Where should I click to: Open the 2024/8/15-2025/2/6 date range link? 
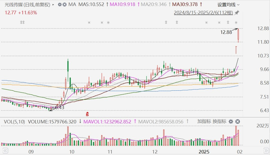coord(203,13)
